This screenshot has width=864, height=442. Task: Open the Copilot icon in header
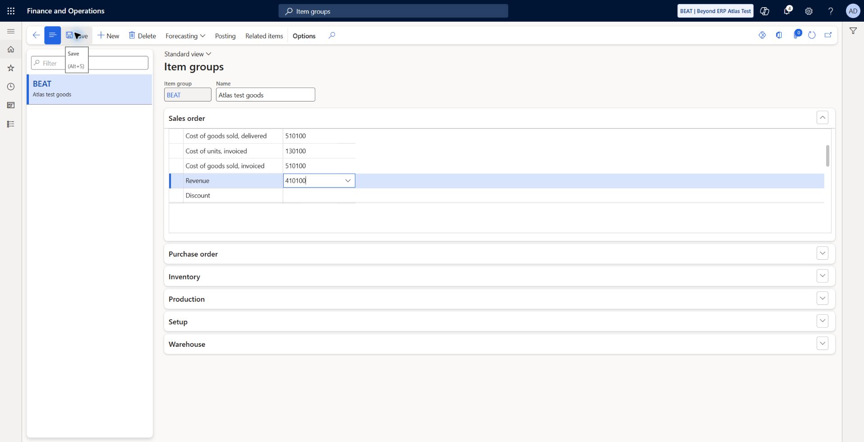pos(764,11)
